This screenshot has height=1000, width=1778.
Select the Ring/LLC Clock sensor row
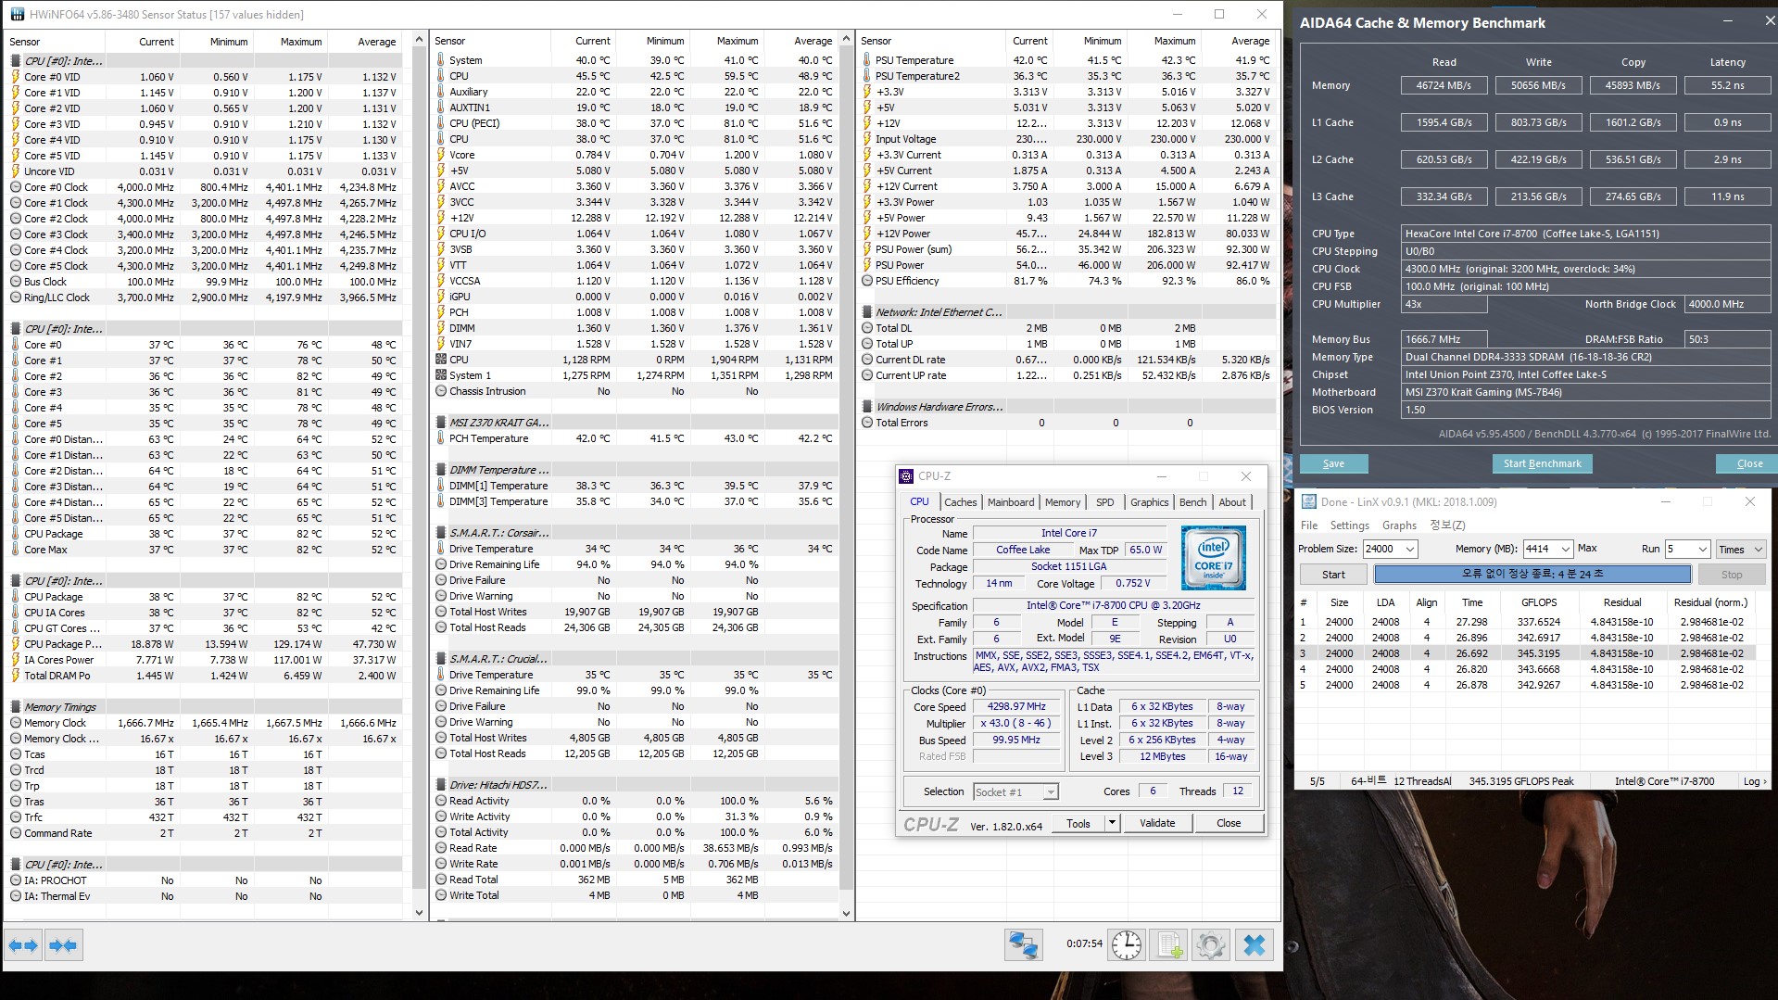click(204, 297)
